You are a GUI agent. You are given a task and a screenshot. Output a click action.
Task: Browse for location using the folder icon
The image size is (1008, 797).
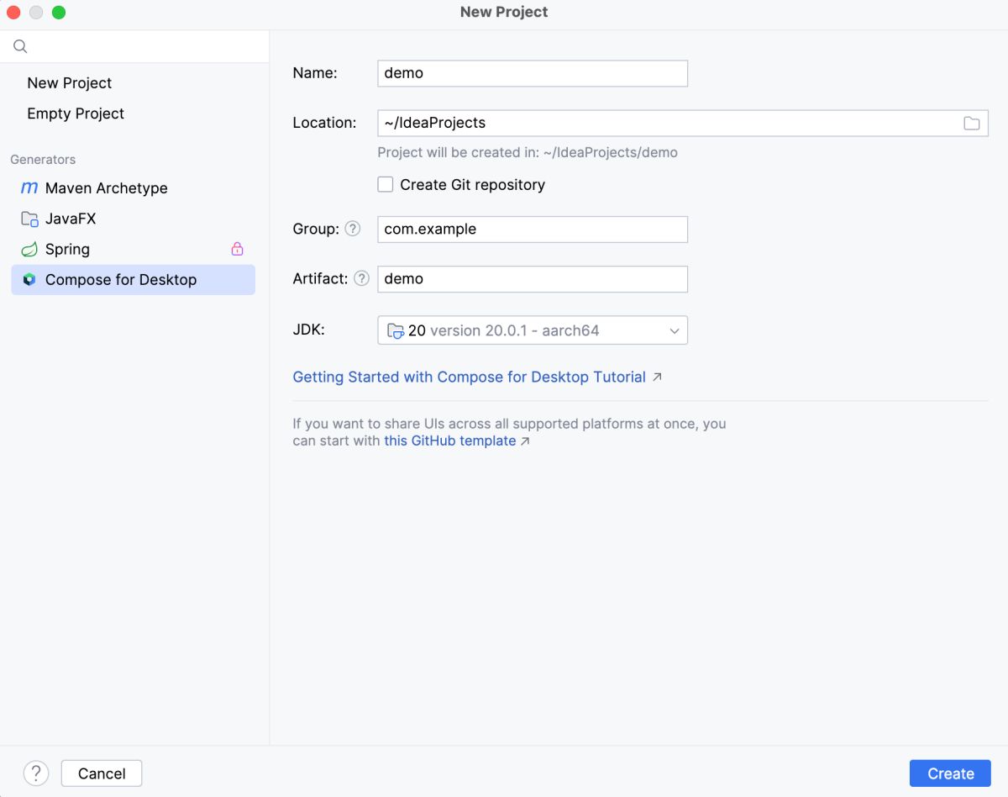(971, 124)
